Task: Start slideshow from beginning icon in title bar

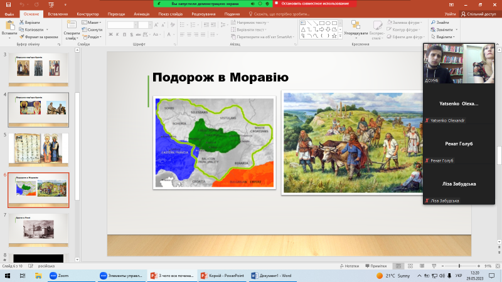Action: coord(51,4)
